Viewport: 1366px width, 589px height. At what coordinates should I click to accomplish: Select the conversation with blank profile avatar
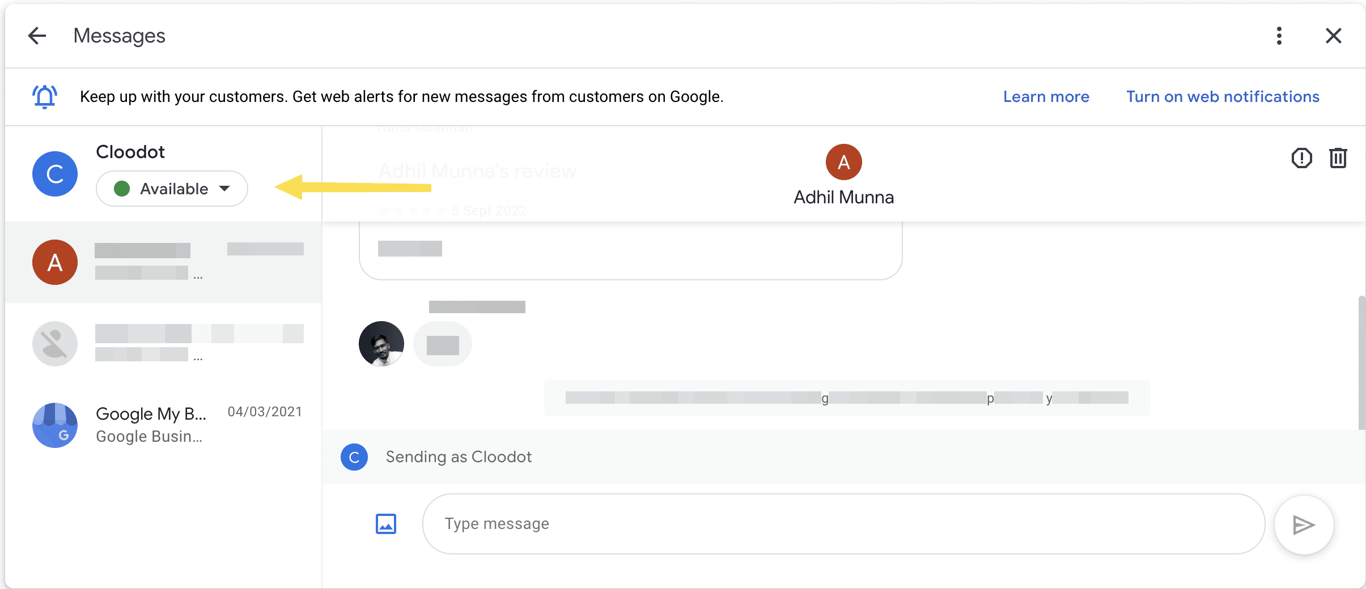pos(163,344)
